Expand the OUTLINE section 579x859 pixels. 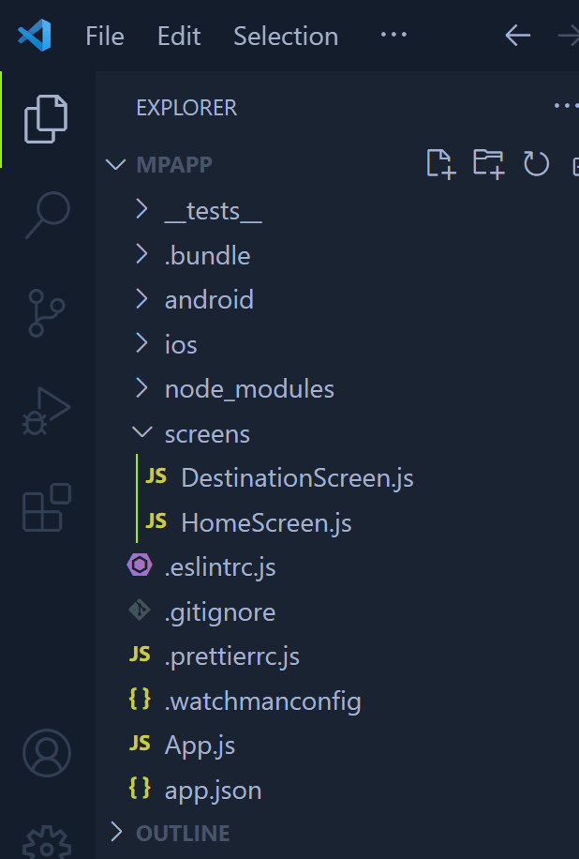coord(183,833)
